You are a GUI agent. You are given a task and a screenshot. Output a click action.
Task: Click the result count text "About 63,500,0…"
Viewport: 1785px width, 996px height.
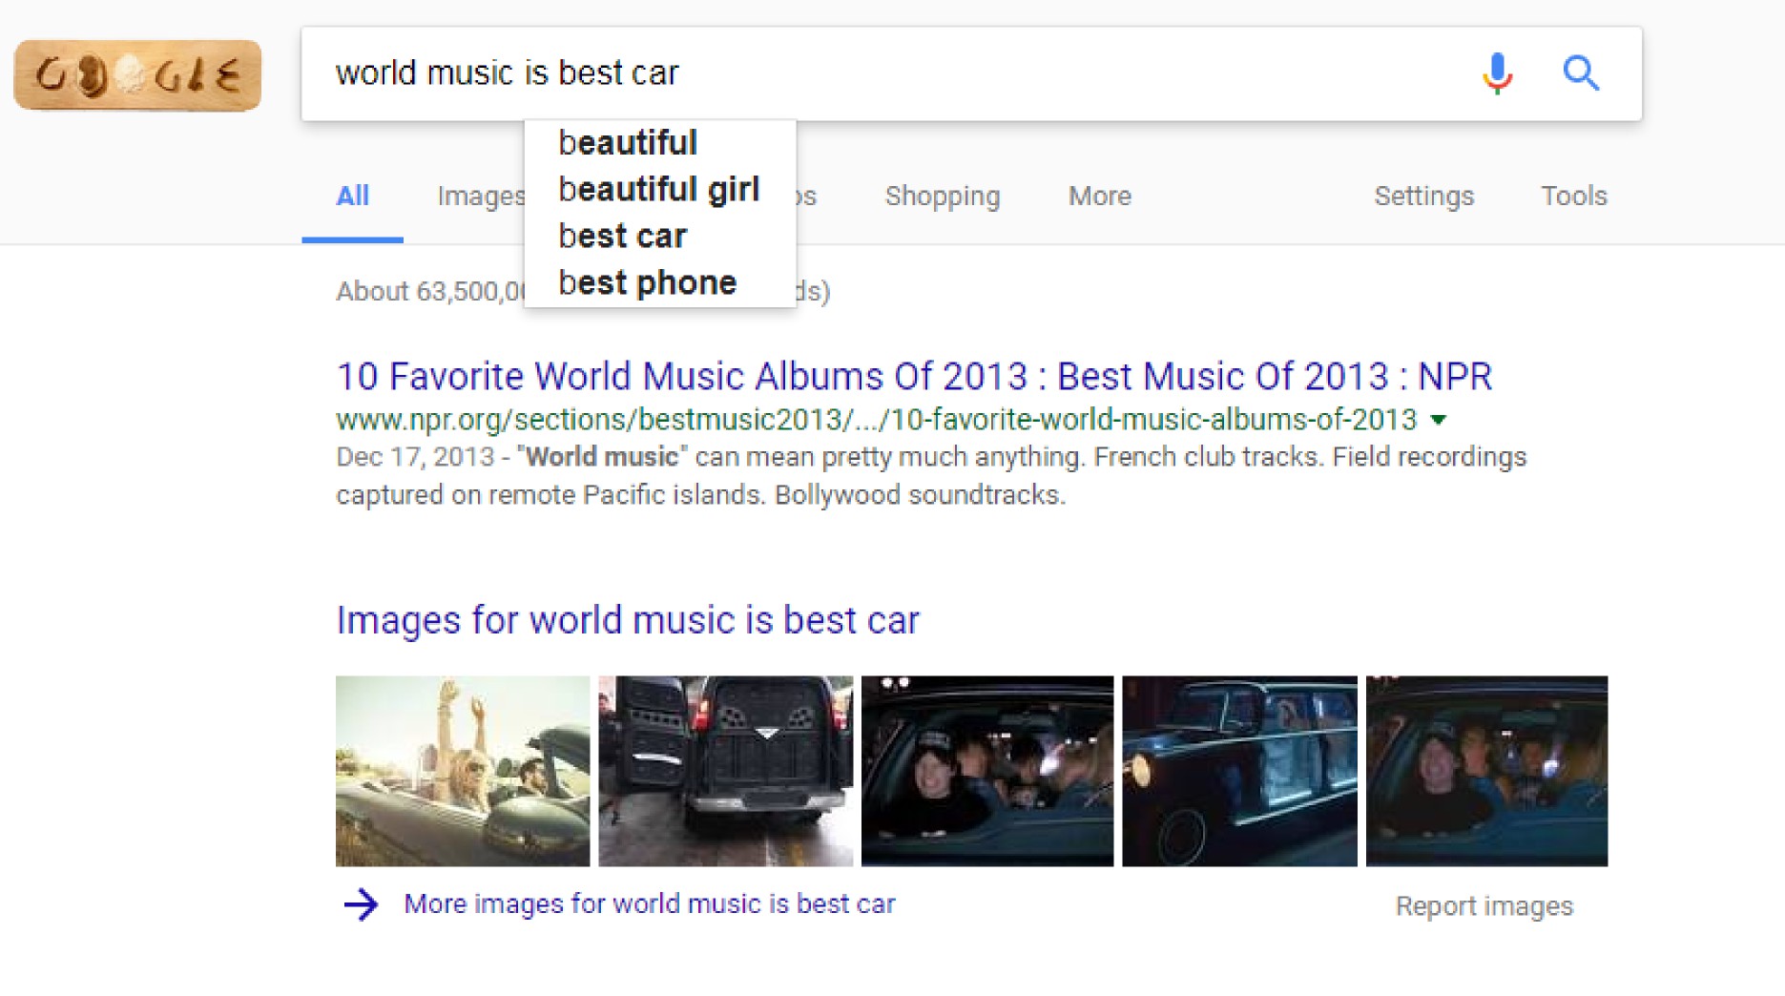(x=430, y=291)
